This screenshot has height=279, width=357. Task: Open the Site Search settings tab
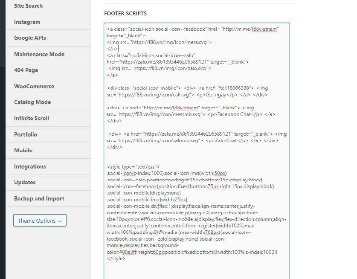[x=28, y=6]
